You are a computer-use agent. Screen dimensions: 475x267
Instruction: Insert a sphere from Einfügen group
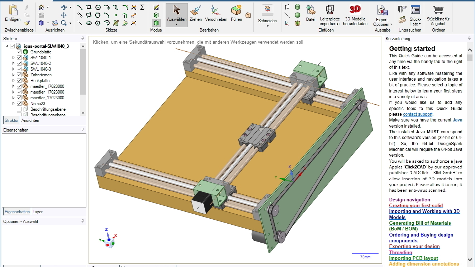coord(297,15)
